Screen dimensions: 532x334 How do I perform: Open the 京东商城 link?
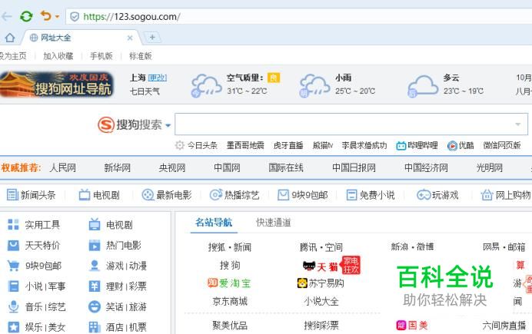point(230,301)
